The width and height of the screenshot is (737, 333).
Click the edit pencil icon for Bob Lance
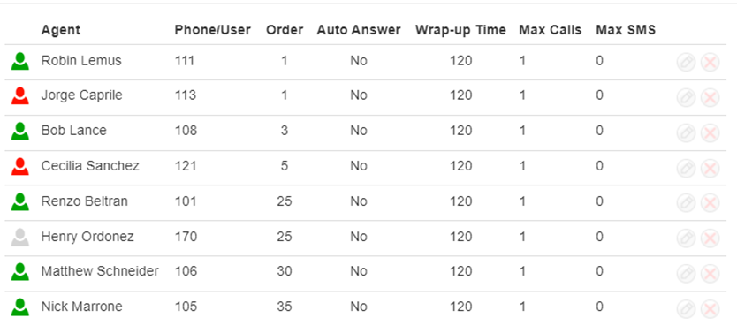686,132
